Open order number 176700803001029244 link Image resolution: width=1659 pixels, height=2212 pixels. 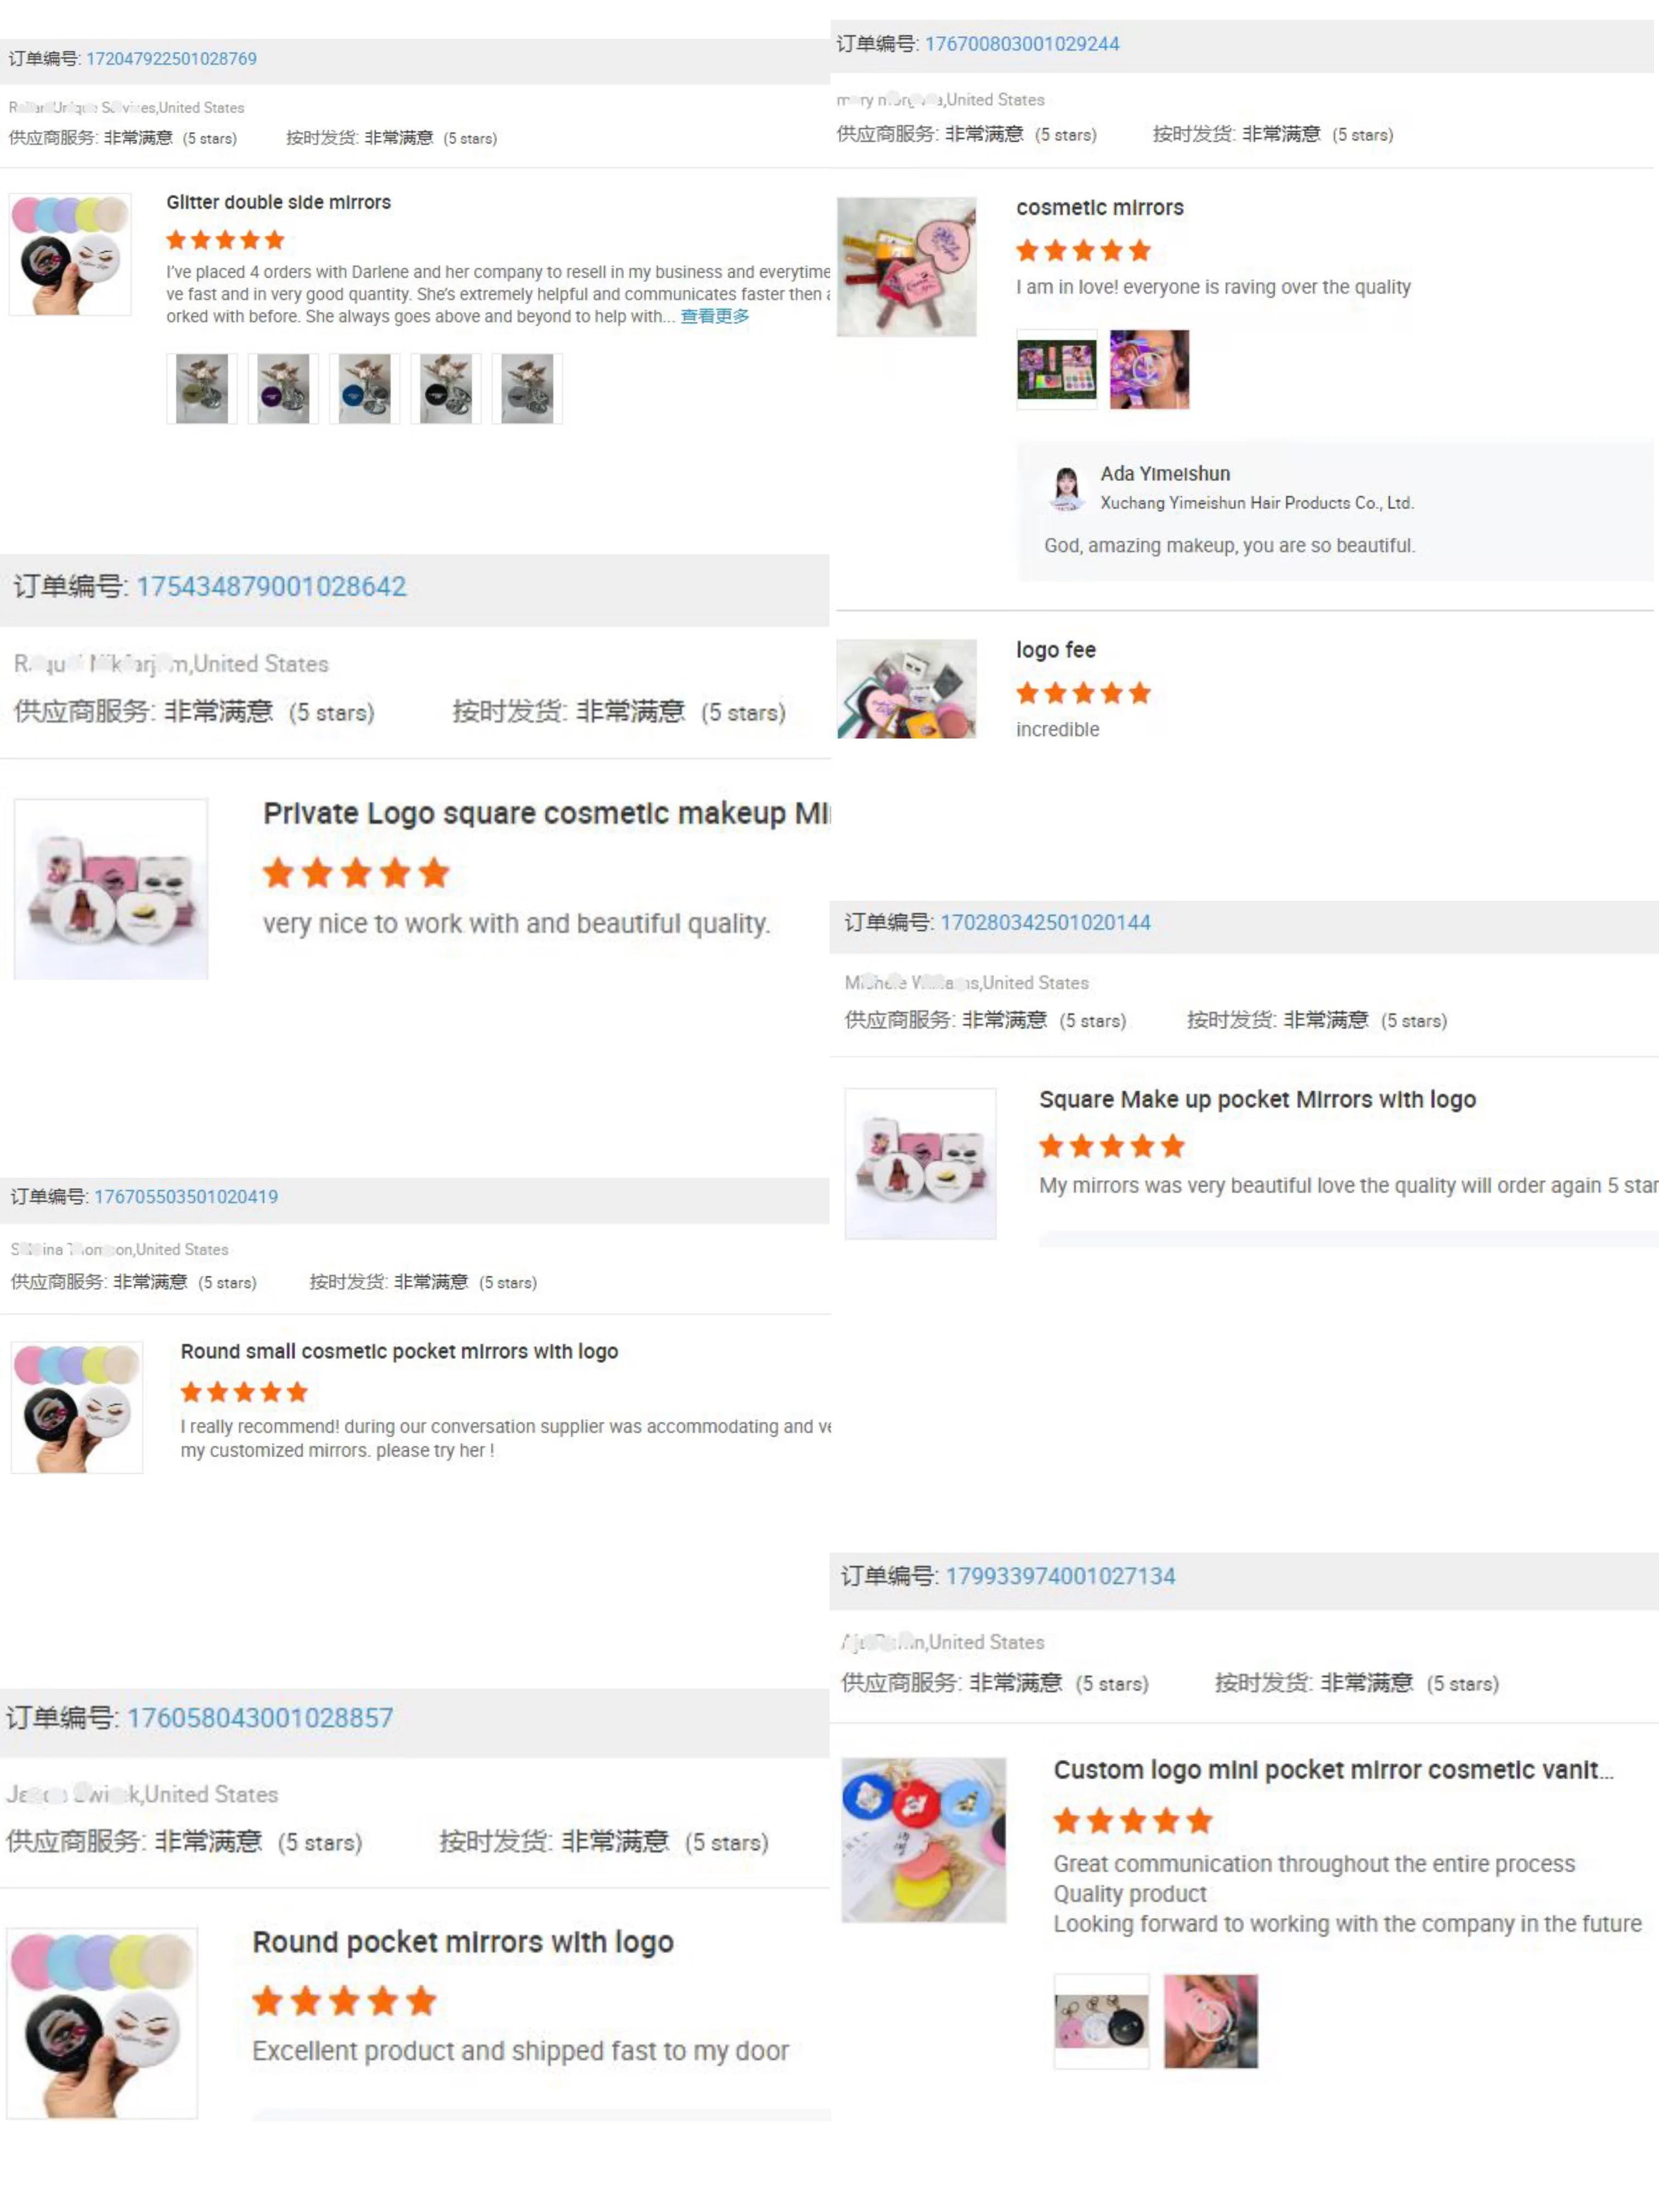click(1022, 44)
